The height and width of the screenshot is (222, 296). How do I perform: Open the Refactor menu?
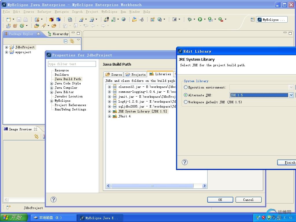click(x=44, y=12)
